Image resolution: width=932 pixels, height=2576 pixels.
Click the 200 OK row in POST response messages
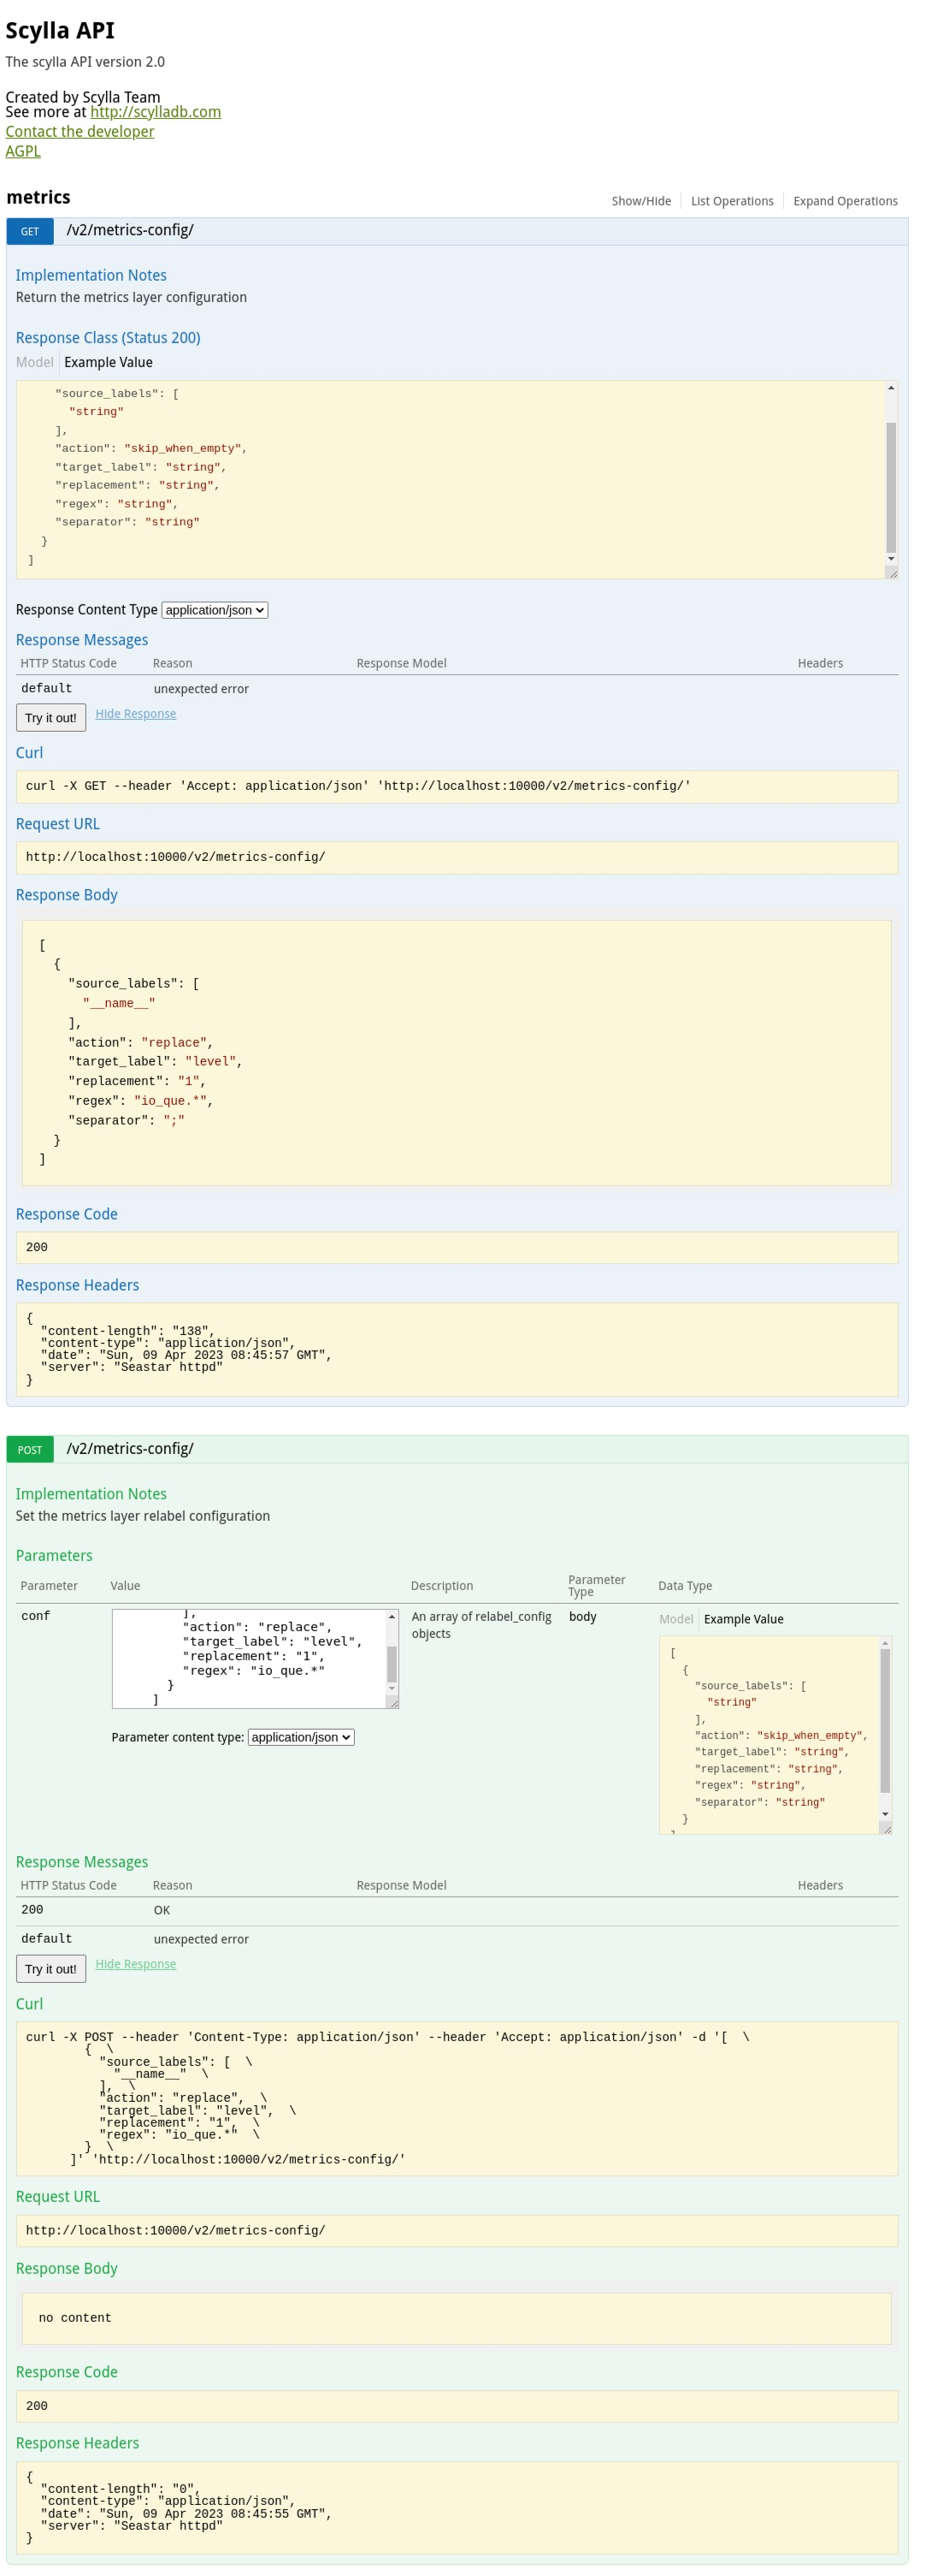pyautogui.click(x=457, y=1910)
